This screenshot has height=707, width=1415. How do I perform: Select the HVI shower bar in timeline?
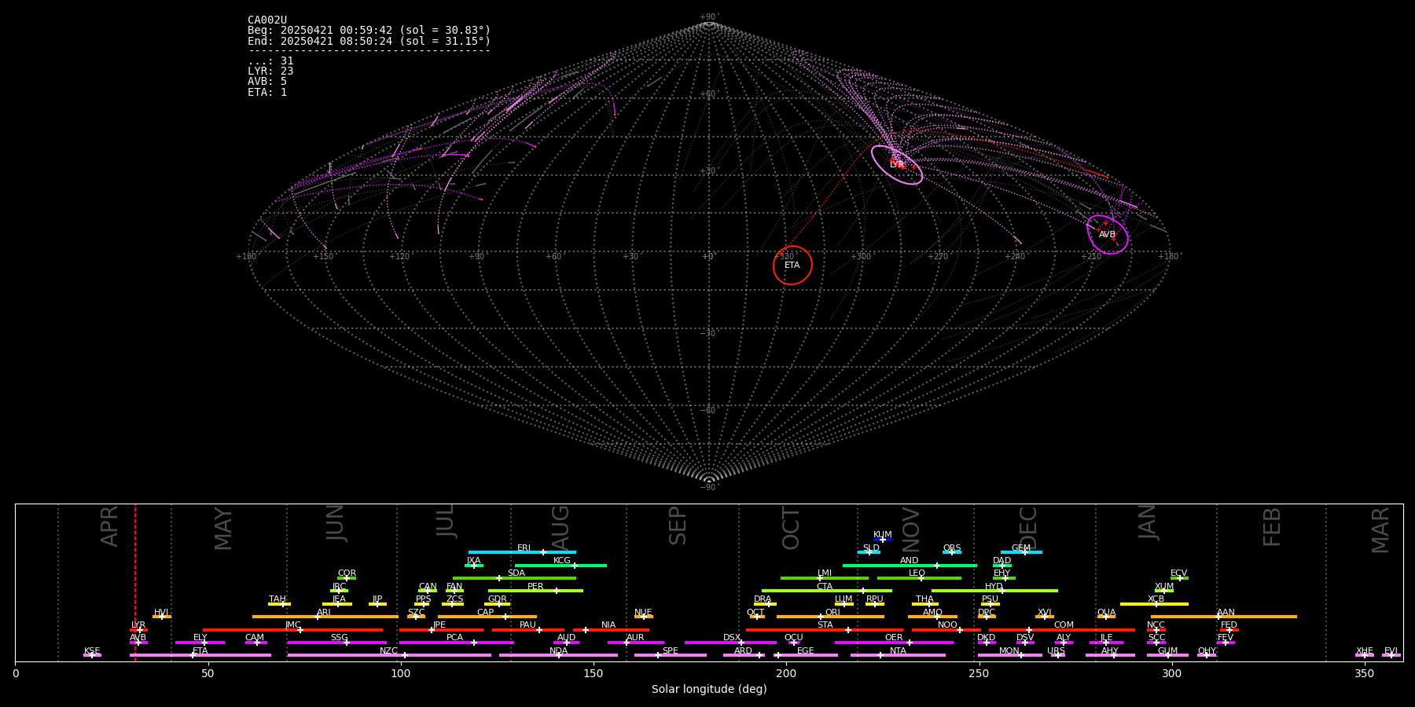(x=162, y=617)
